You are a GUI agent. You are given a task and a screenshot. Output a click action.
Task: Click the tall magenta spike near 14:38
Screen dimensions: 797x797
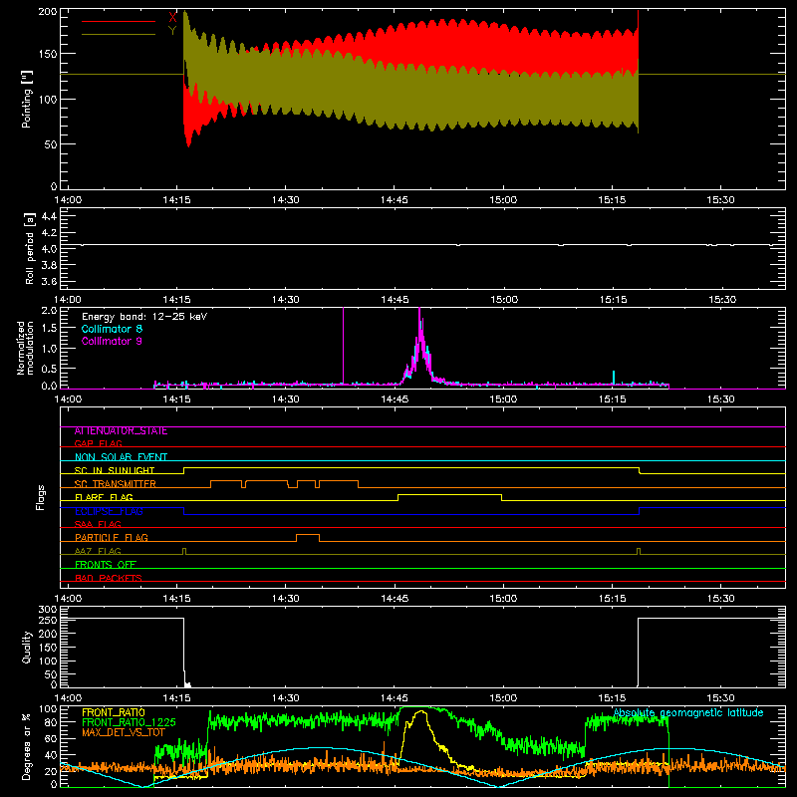click(343, 346)
